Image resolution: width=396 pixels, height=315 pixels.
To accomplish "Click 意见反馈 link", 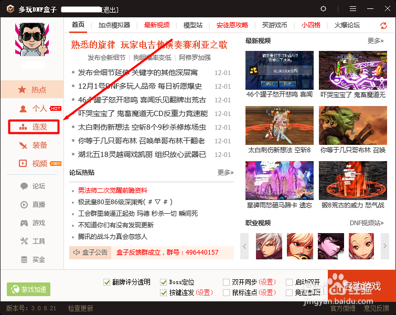I will click(376, 308).
